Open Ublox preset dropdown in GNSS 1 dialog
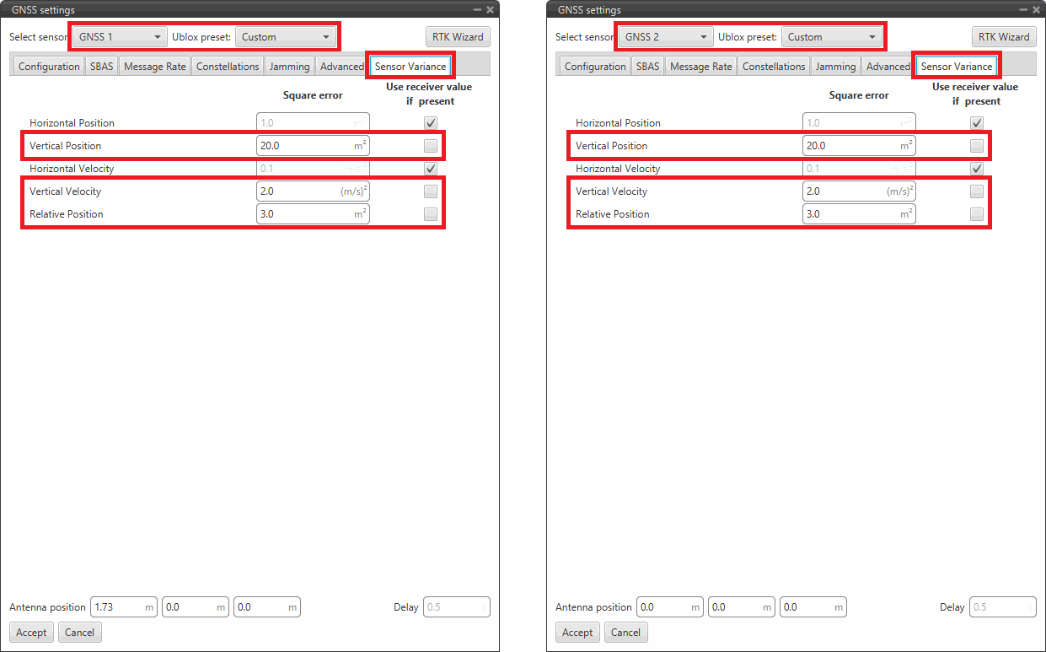Viewport: 1046px width, 652px height. (x=285, y=37)
